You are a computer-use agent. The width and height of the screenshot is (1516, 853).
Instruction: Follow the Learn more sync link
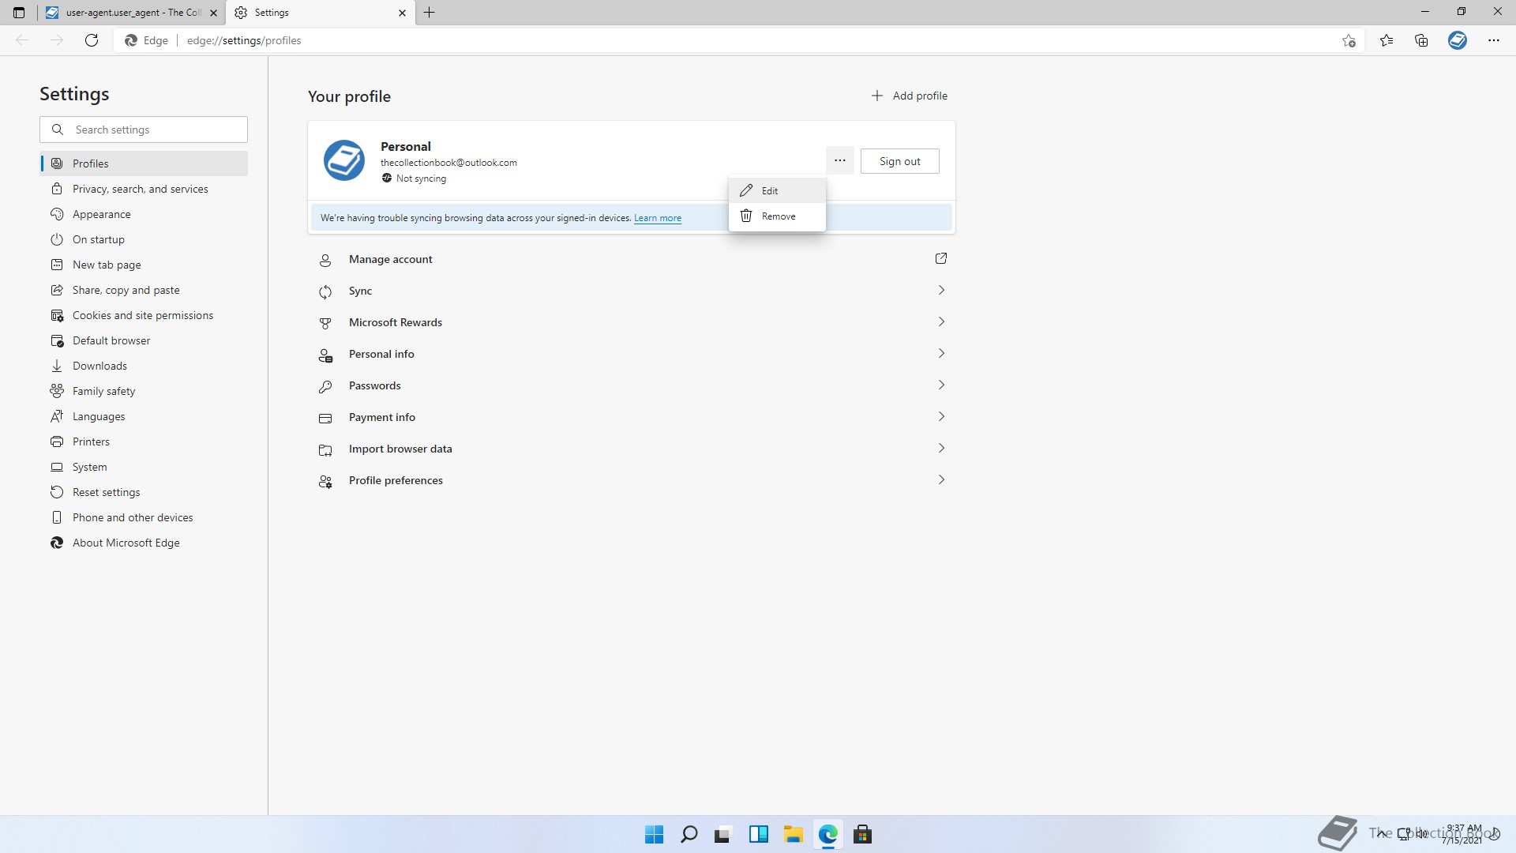point(657,218)
